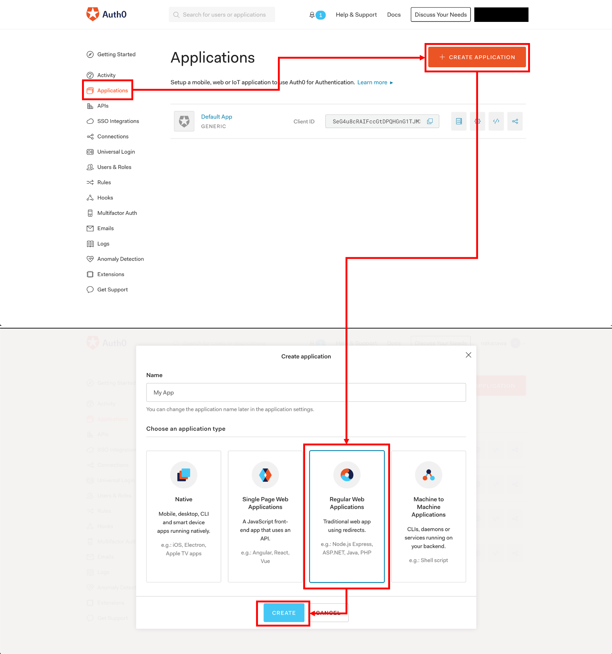The image size is (612, 654).
Task: Click the Connections share icon in sidebar
Action: [x=90, y=136]
